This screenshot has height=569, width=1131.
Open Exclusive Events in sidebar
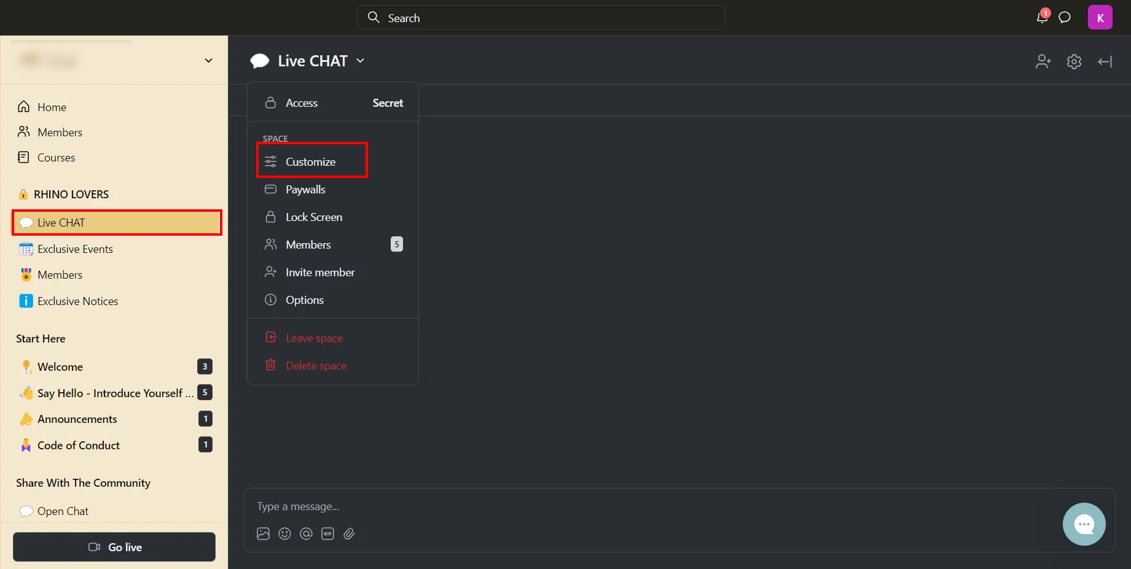[75, 249]
